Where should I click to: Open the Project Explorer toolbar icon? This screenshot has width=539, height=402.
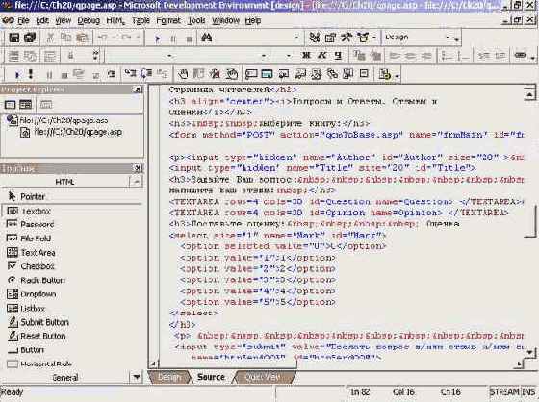pos(314,38)
